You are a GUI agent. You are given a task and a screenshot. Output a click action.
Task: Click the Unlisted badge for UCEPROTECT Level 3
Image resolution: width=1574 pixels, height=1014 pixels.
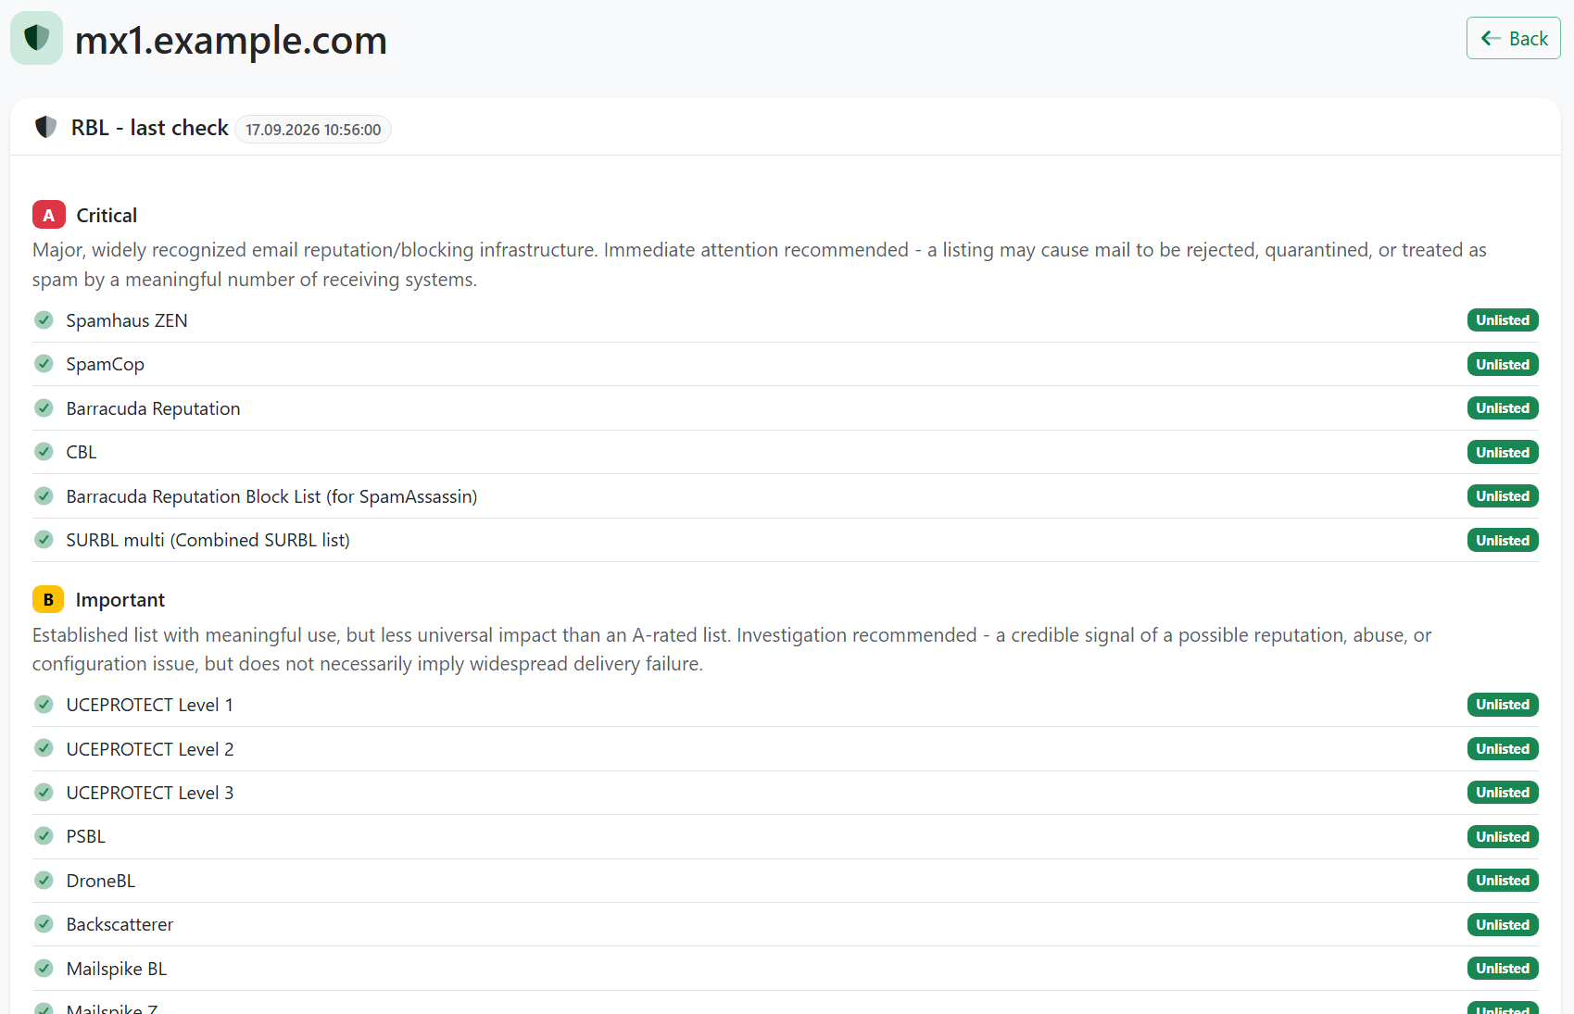pyautogui.click(x=1503, y=793)
